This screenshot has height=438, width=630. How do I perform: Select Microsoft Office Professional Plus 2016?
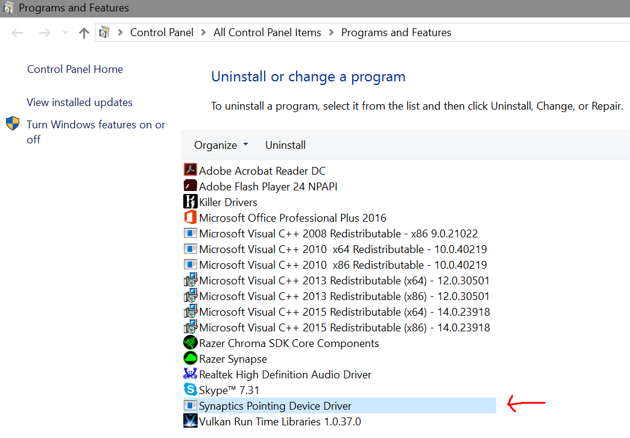click(292, 217)
